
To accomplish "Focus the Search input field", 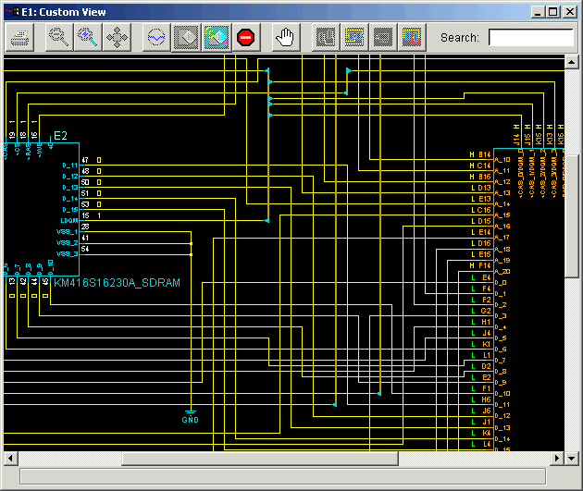I will point(531,38).
